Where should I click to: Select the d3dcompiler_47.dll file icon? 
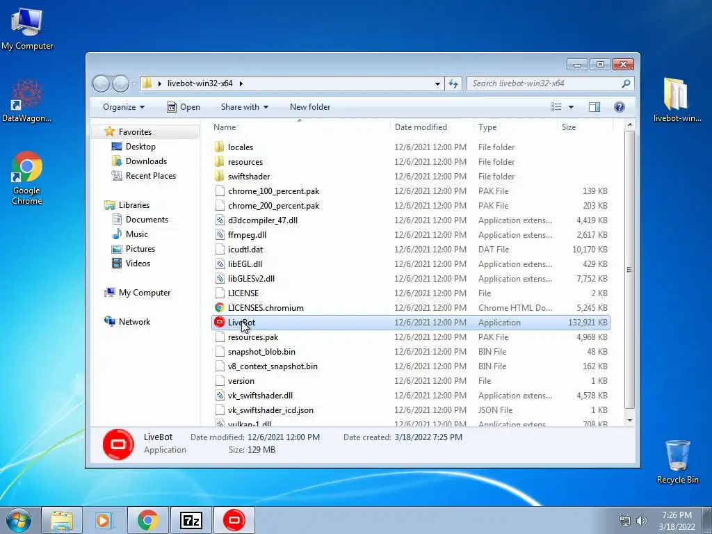pyautogui.click(x=220, y=220)
